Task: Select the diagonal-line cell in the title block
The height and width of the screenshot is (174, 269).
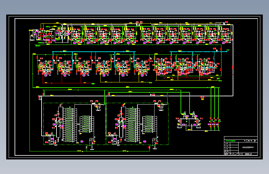Action: pyautogui.click(x=236, y=154)
